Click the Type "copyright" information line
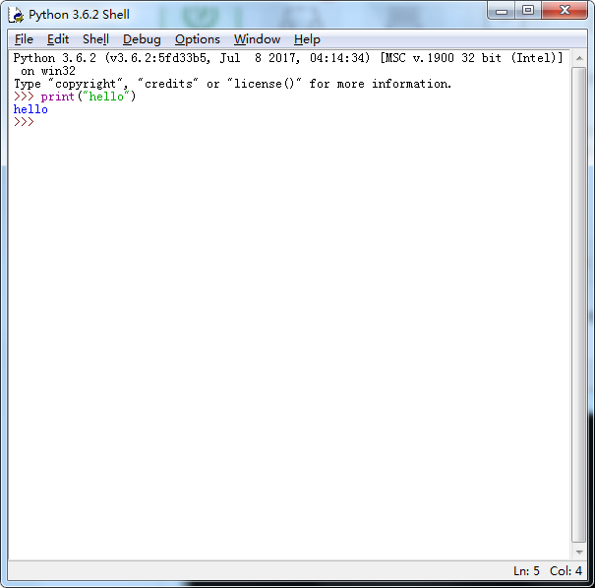The image size is (595, 588). click(x=233, y=84)
